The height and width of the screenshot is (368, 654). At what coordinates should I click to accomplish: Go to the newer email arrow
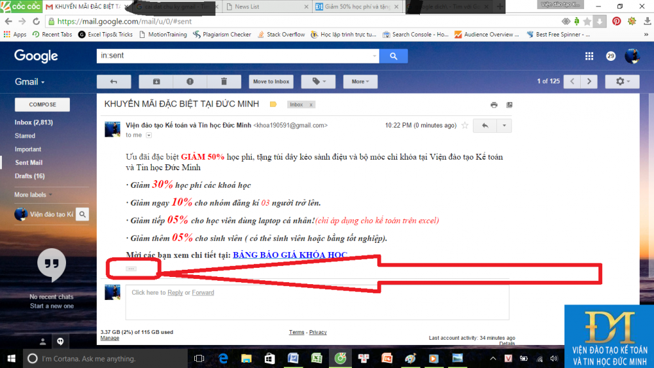point(572,81)
